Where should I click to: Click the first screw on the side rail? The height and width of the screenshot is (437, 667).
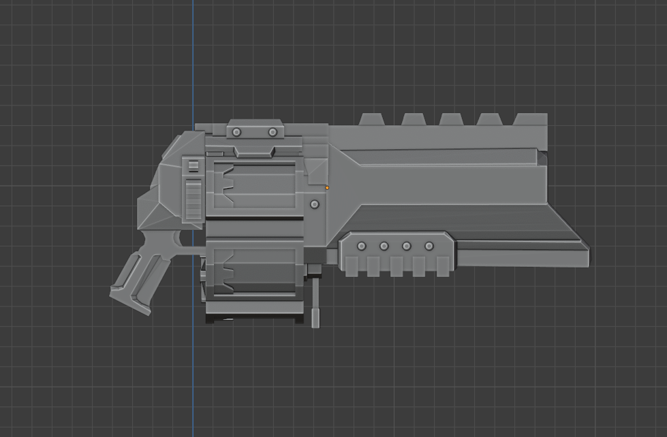(363, 247)
